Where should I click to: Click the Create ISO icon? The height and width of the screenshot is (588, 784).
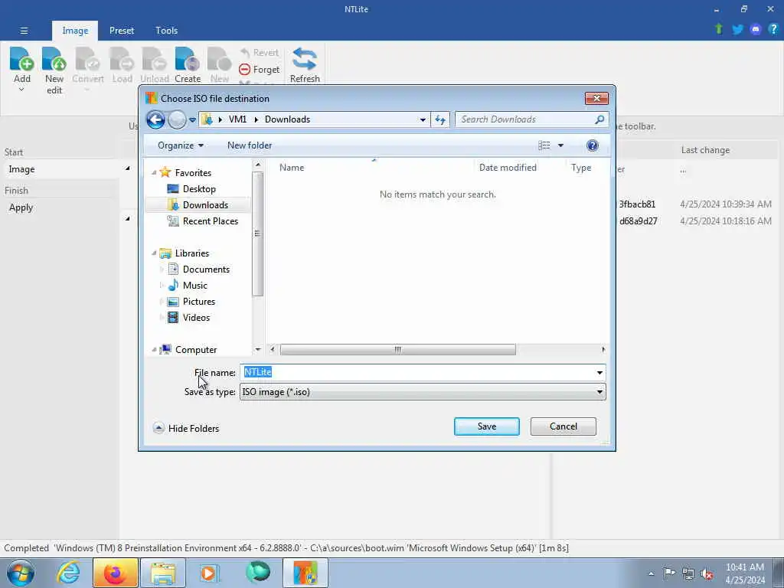[x=188, y=59]
